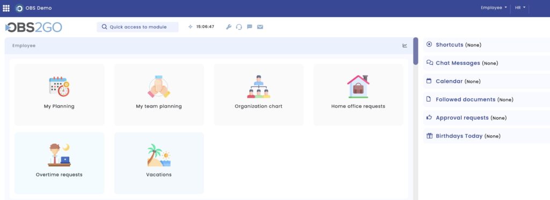Viewport: 550px width, 200px height.
Task: Expand the Employee dropdown in top bar
Action: (x=494, y=7)
